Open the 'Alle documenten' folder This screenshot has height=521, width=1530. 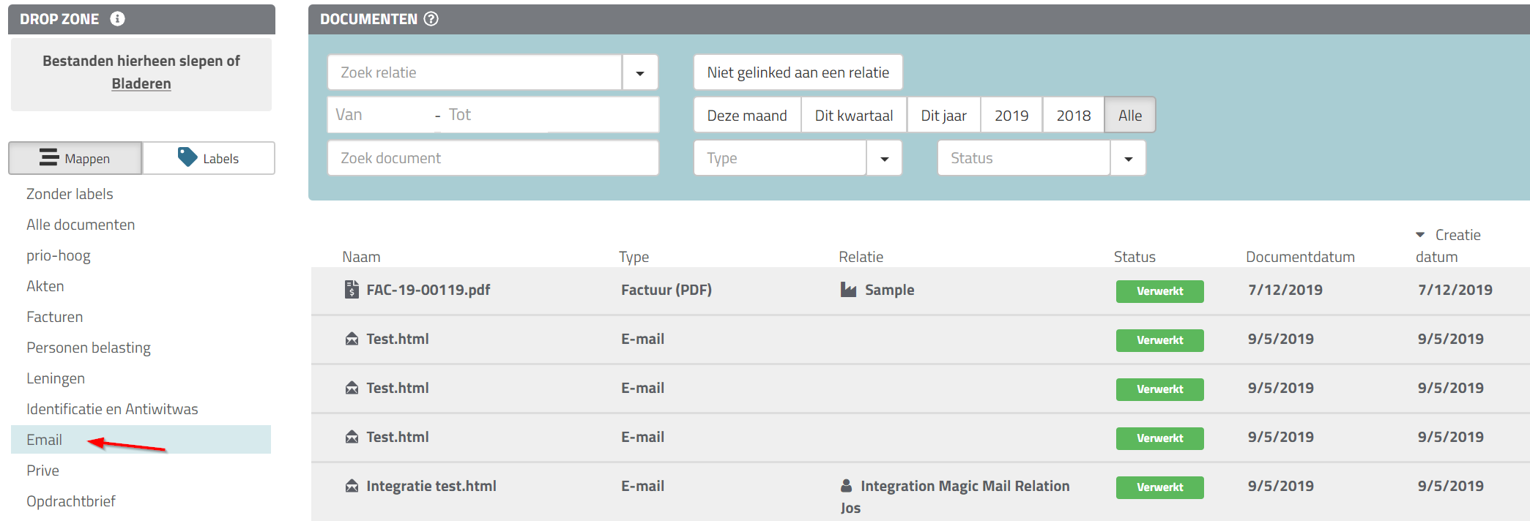pos(81,225)
